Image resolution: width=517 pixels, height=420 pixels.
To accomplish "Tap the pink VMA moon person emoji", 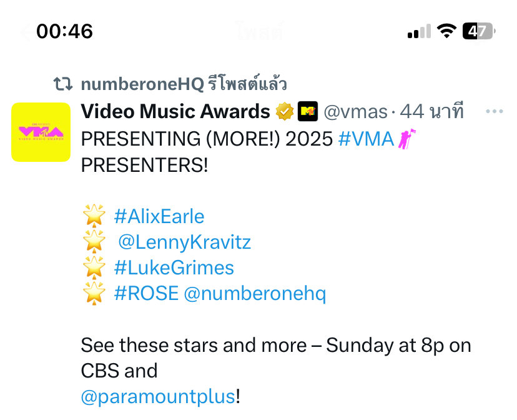I will point(406,139).
